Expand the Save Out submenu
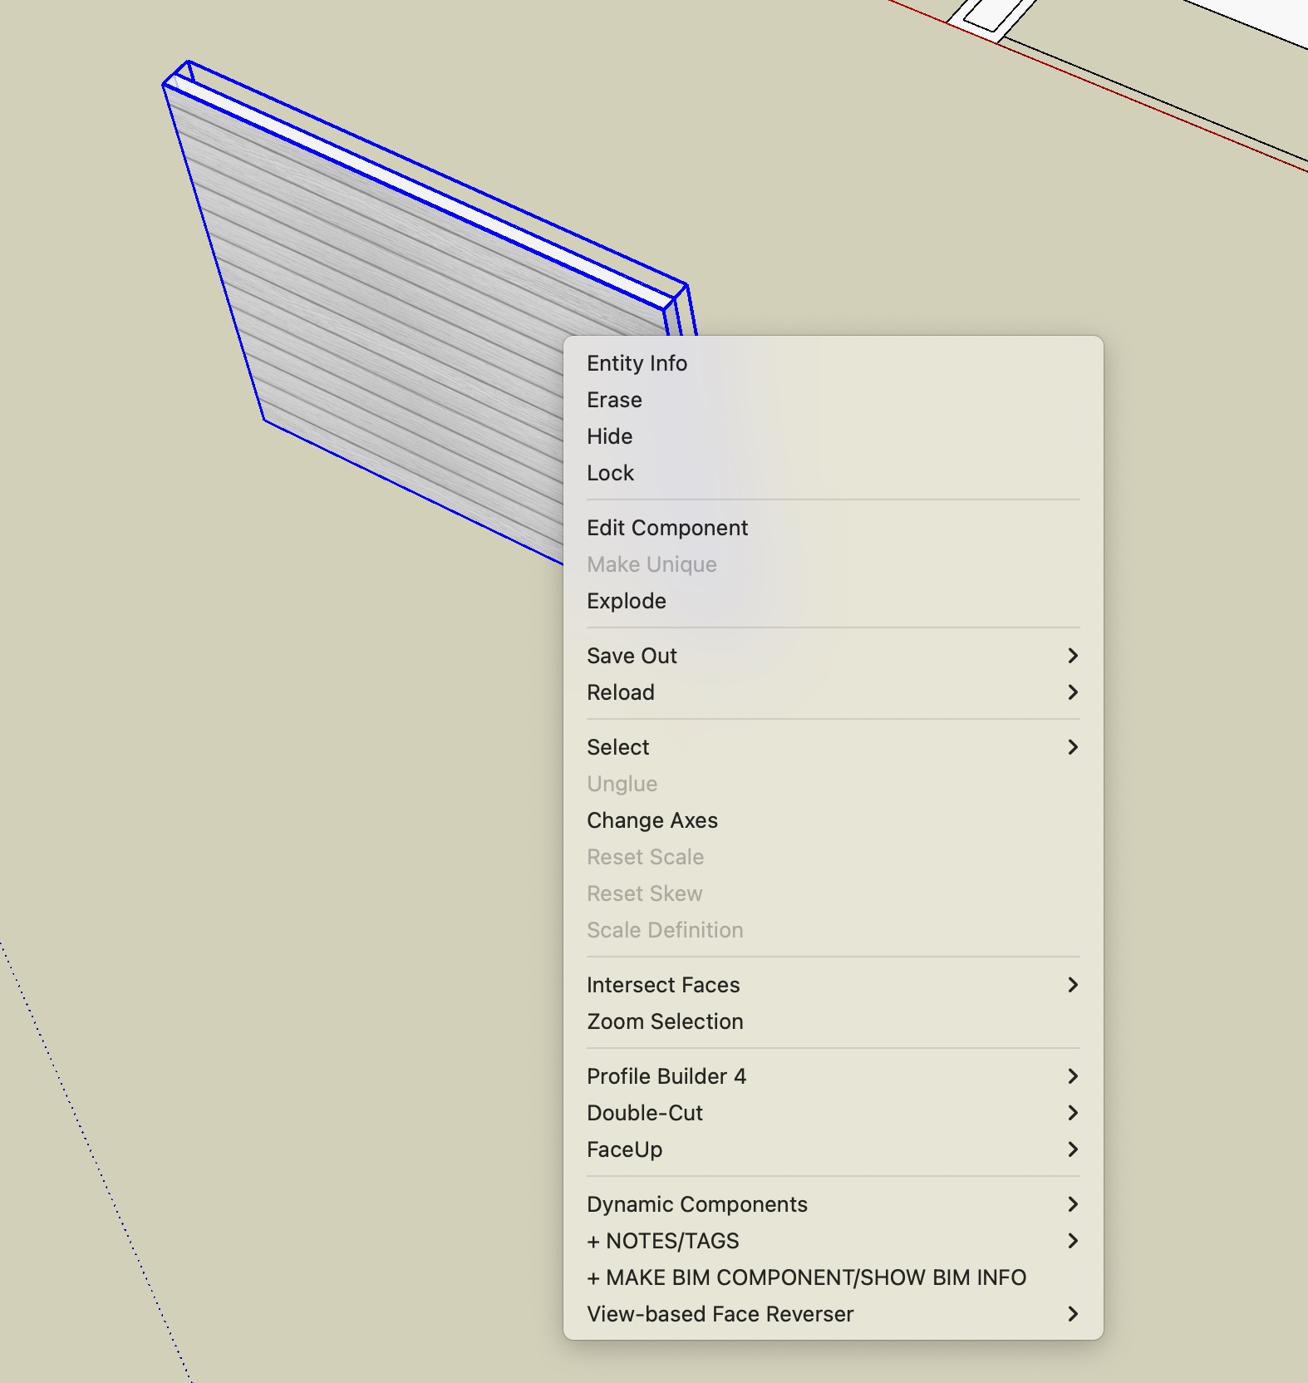 tap(632, 656)
